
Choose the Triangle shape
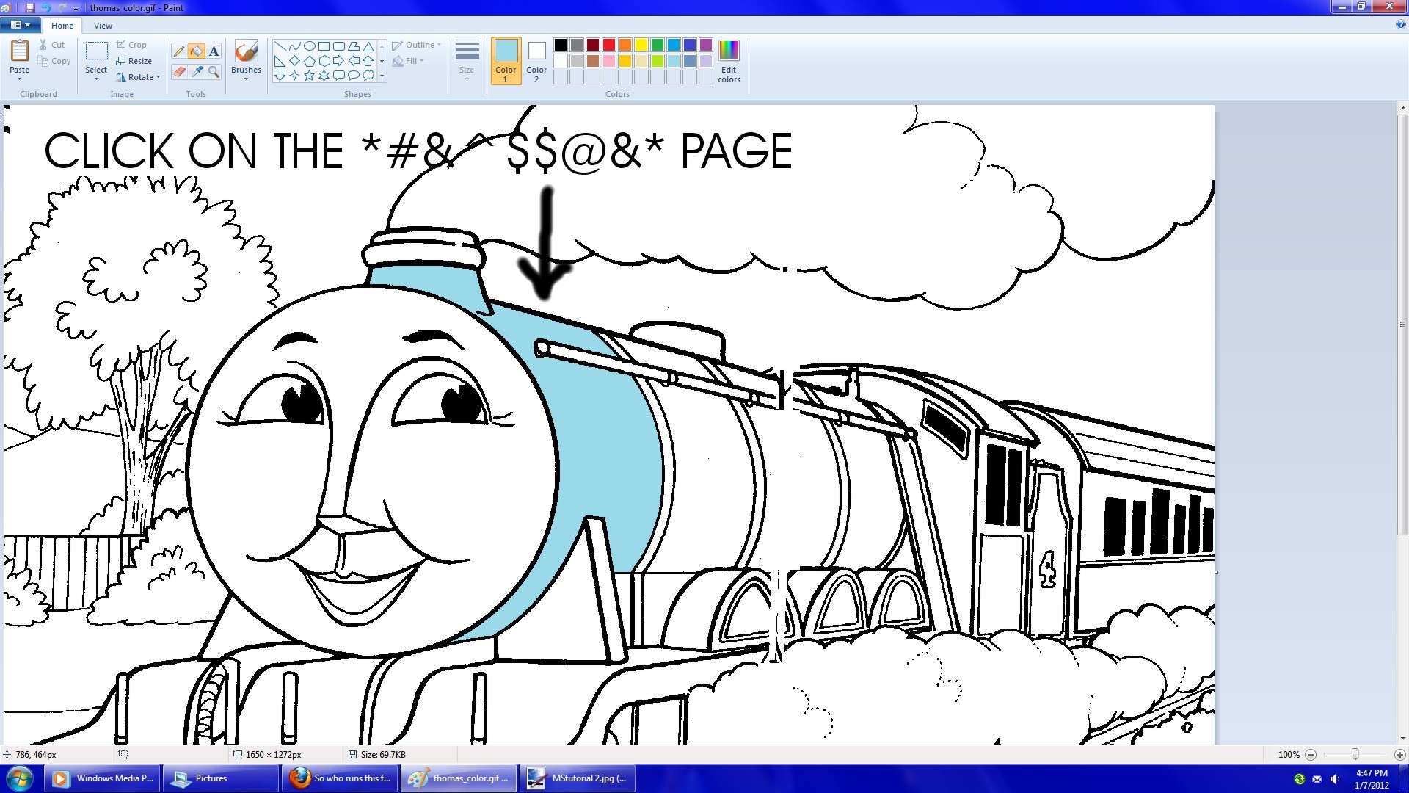pos(368,46)
